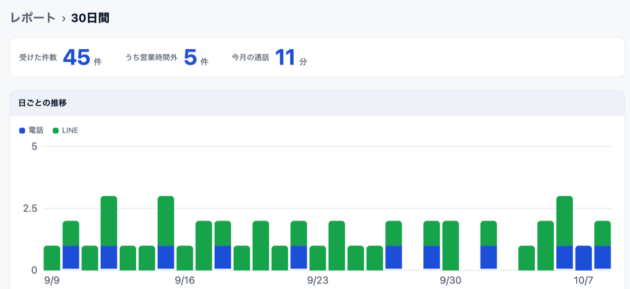The image size is (630, 289).
Task: Click the 2.5 y-axis tick label
Action: tap(29, 208)
